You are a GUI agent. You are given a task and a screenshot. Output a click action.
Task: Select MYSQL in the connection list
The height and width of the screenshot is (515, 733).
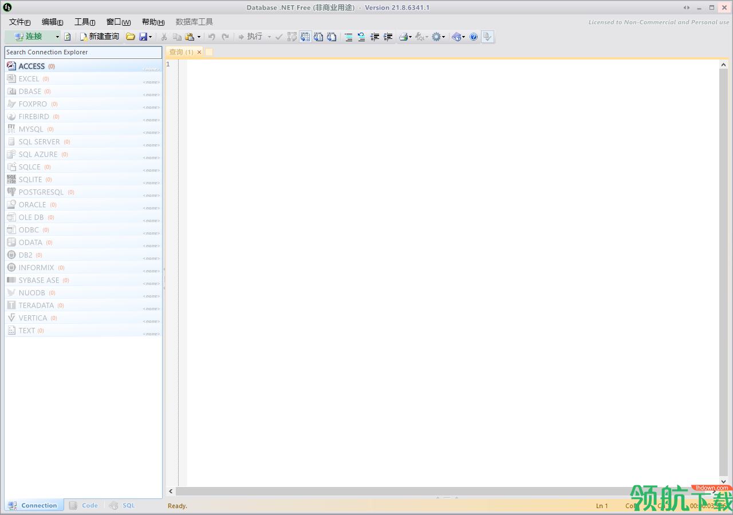(x=84, y=129)
